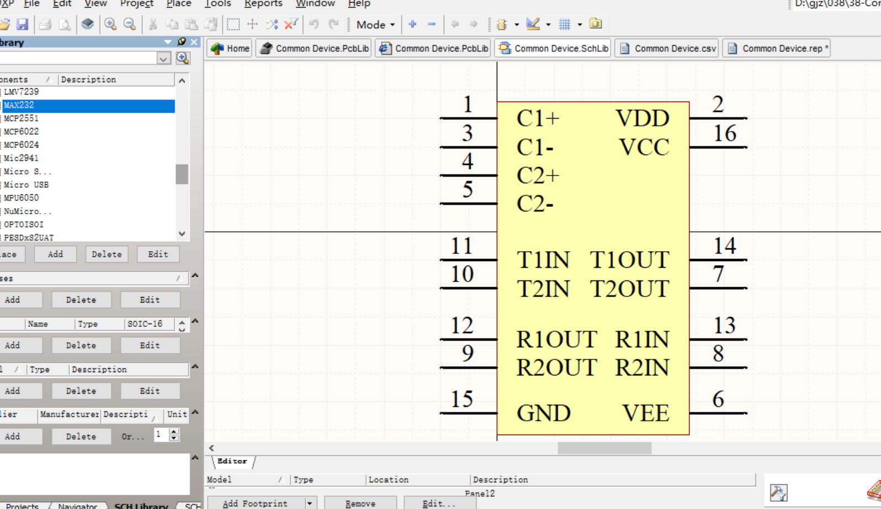Click the drawing tools pencil icon
This screenshot has height=509, width=881.
coord(533,24)
